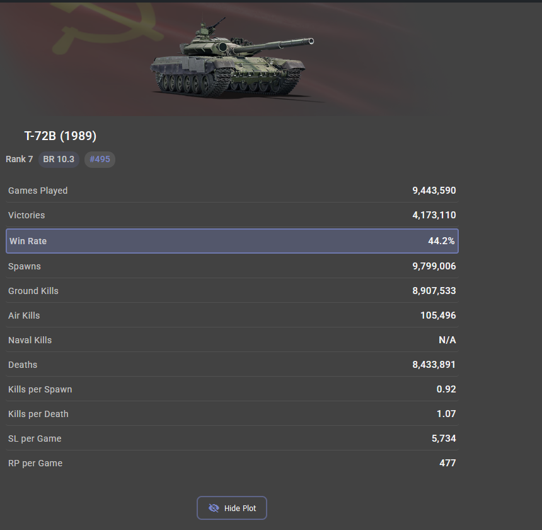This screenshot has height=530, width=542.
Task: Choose the Victories stat row
Action: 233,215
